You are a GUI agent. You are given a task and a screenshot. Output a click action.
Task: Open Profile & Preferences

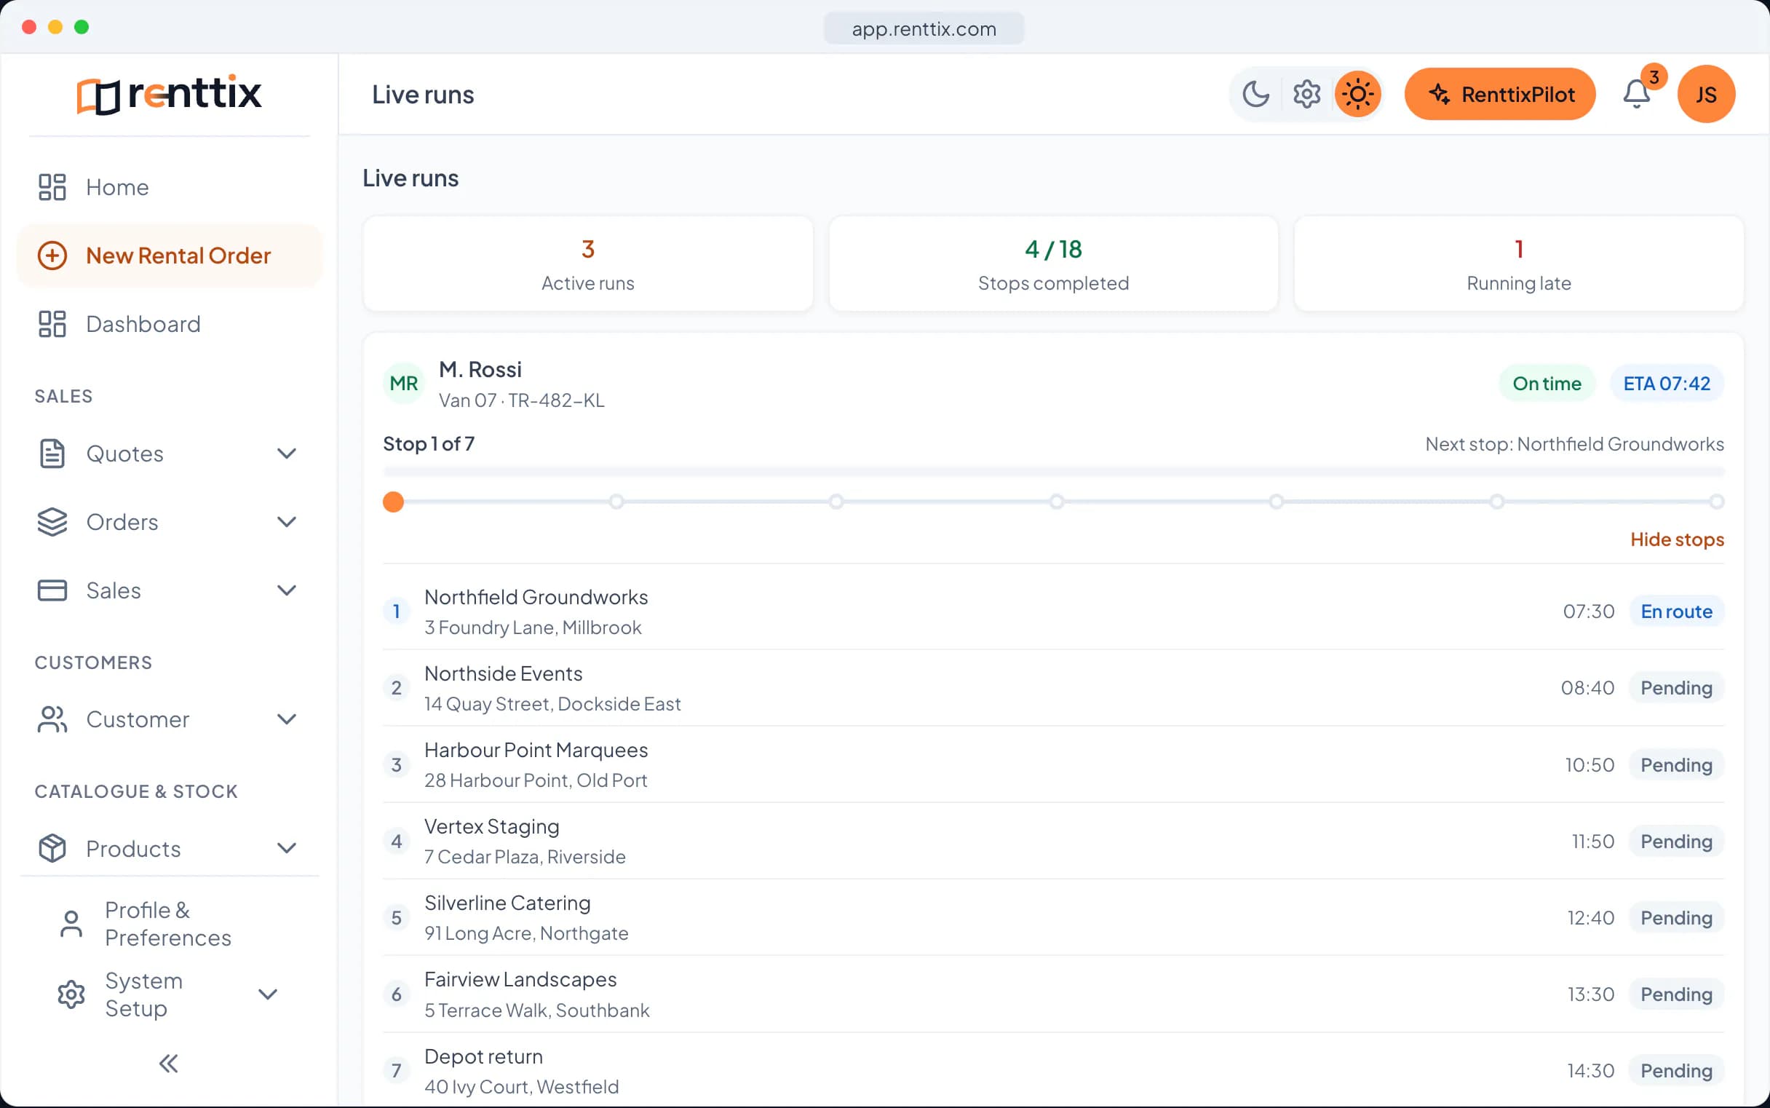[x=170, y=923]
